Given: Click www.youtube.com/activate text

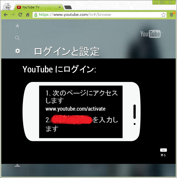Looking at the screenshot, I should tap(75, 109).
